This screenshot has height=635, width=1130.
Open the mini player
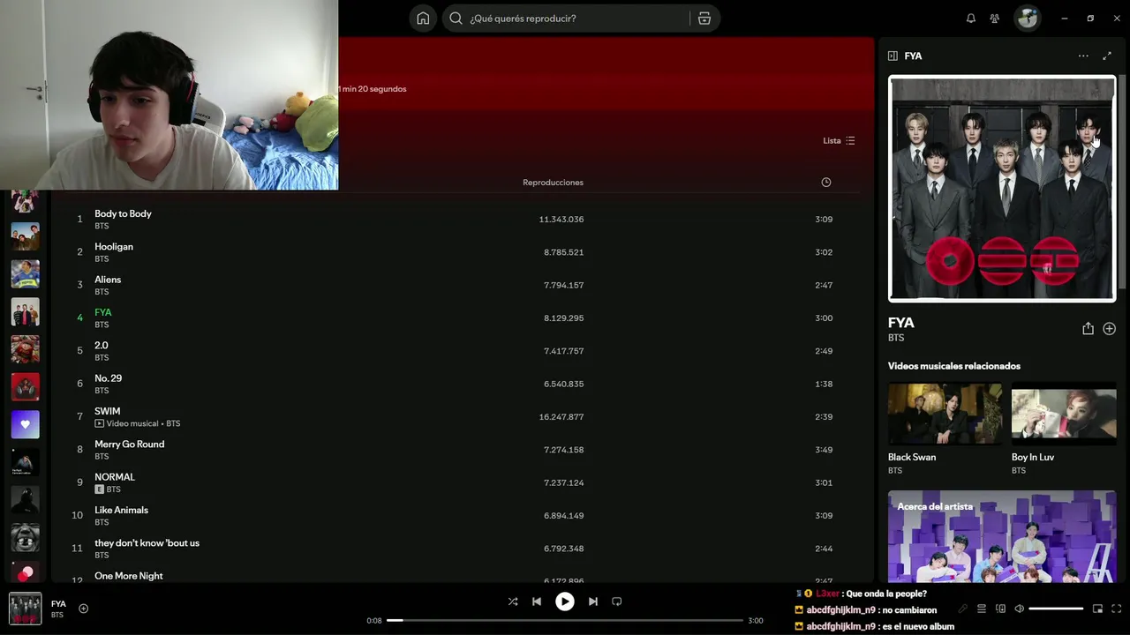point(1097,609)
